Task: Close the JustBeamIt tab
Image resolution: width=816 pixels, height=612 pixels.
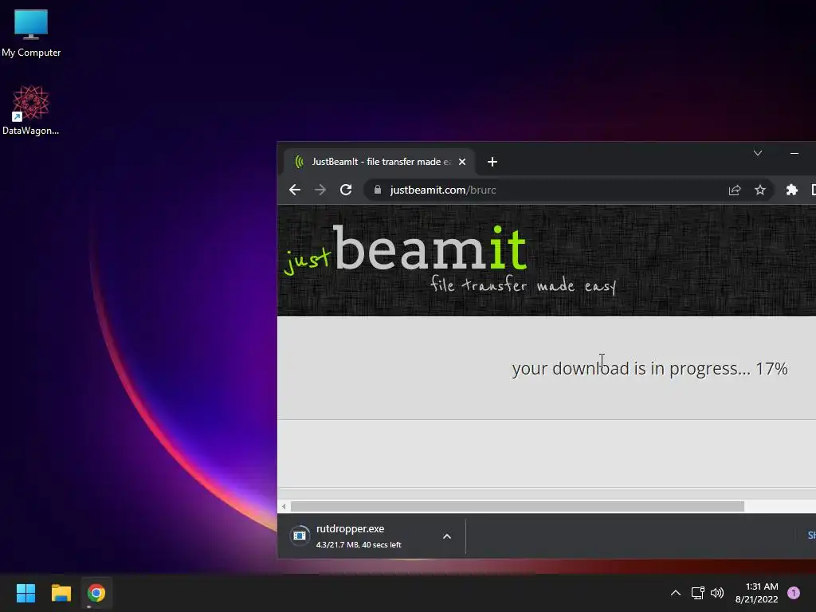Action: [461, 162]
